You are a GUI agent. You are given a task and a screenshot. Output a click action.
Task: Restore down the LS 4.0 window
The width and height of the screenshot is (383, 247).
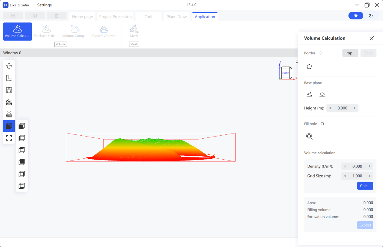(x=367, y=5)
